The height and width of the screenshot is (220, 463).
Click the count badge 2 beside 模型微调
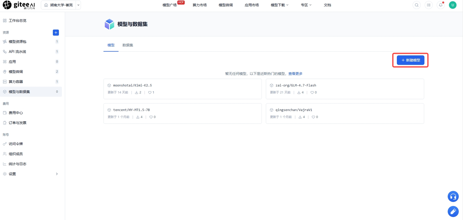coord(57,72)
